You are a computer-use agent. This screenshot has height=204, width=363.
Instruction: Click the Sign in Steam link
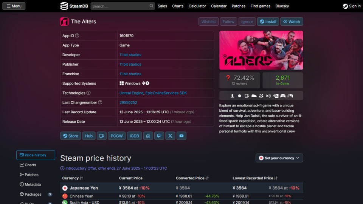[x=352, y=6]
